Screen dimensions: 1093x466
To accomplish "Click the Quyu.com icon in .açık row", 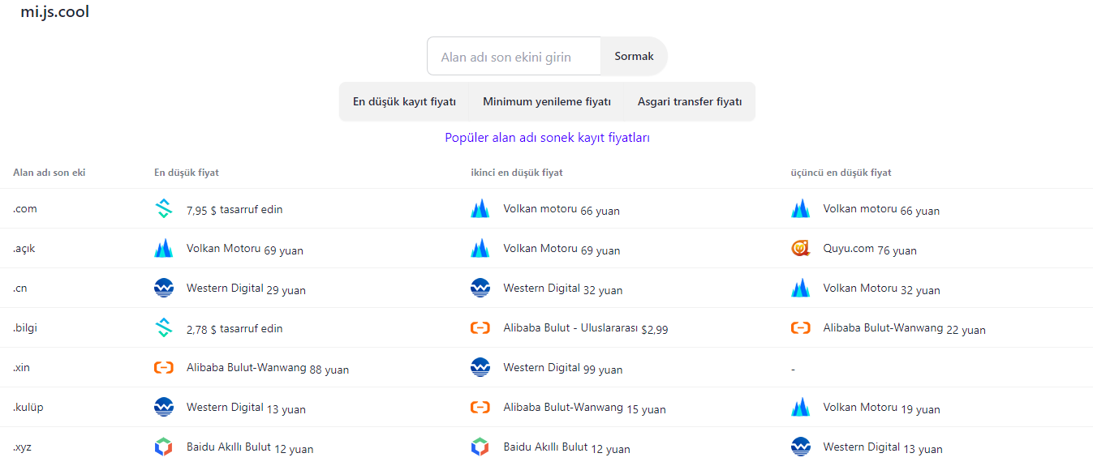I will coord(801,249).
